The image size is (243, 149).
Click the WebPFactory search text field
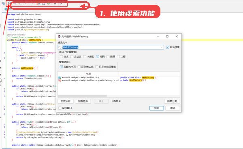click(111, 47)
